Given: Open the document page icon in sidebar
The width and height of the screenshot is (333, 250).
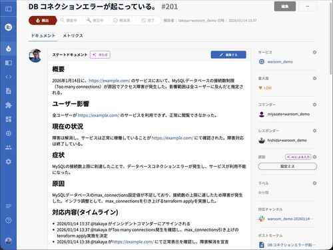Looking at the screenshot, I should 9,91.
